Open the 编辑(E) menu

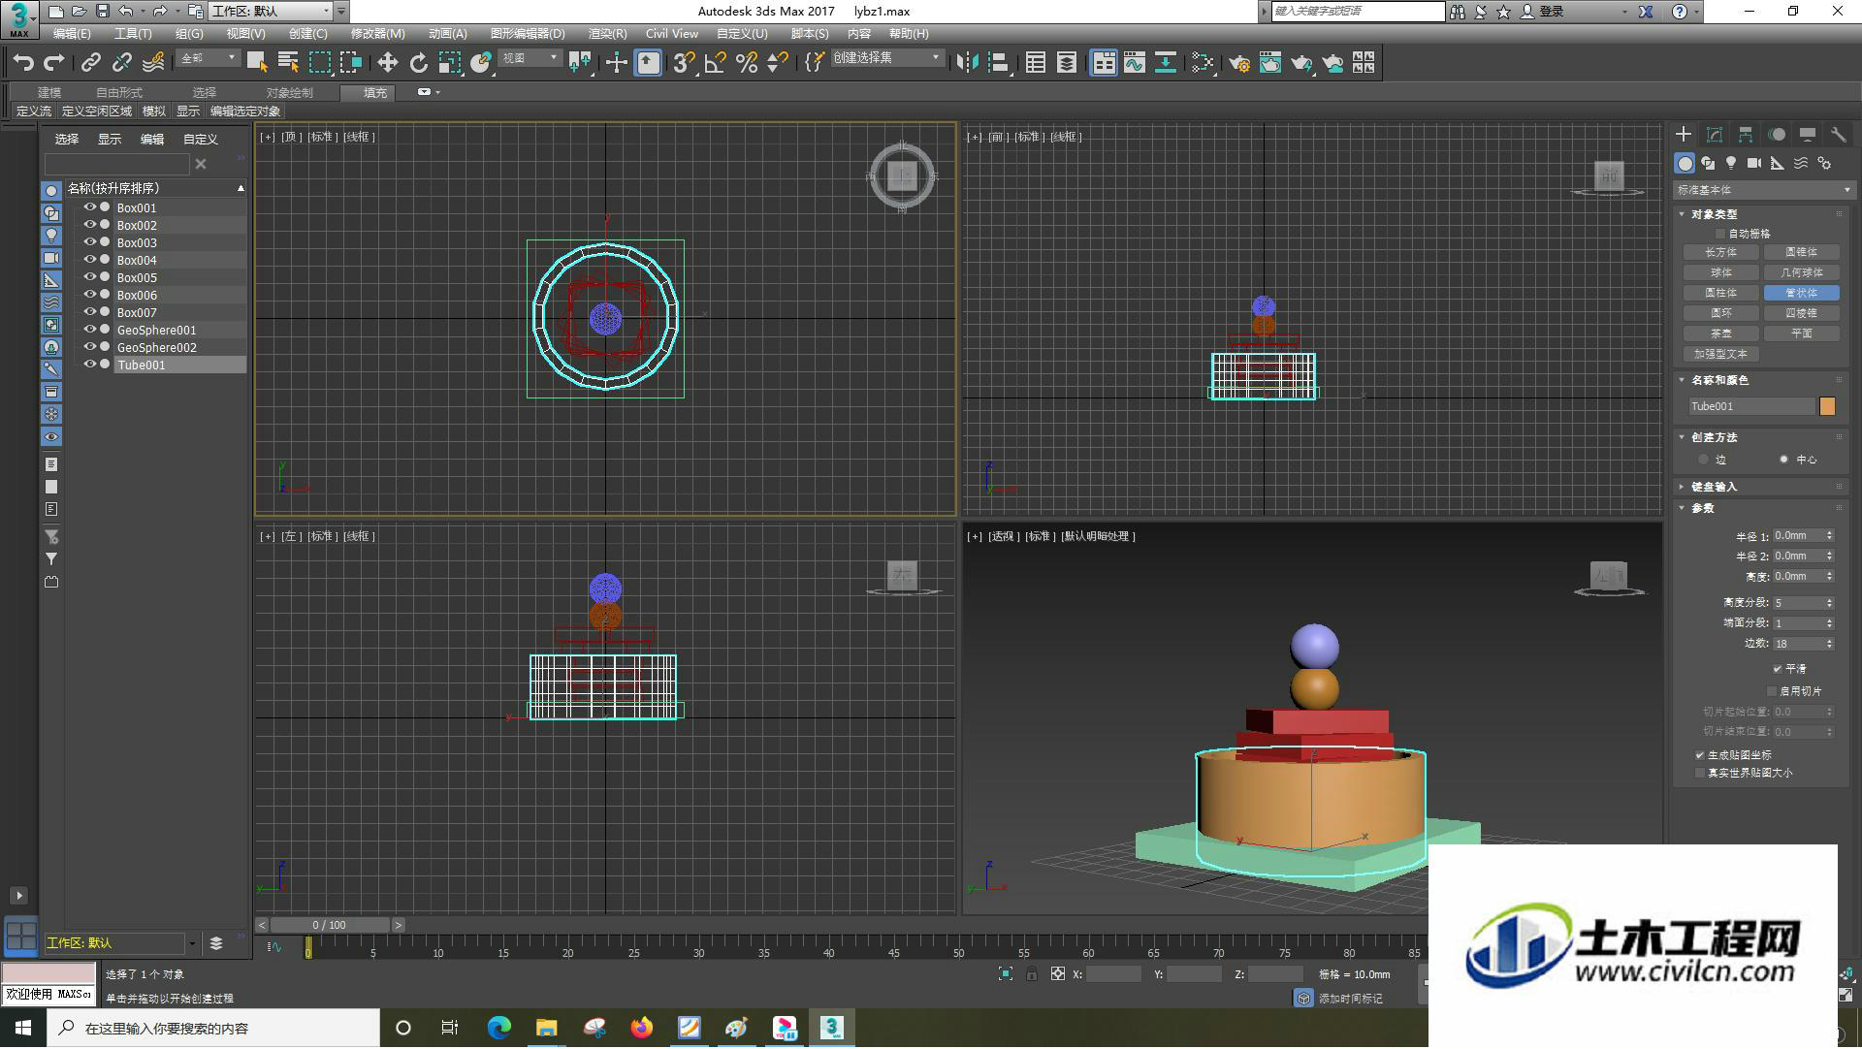[x=72, y=34]
